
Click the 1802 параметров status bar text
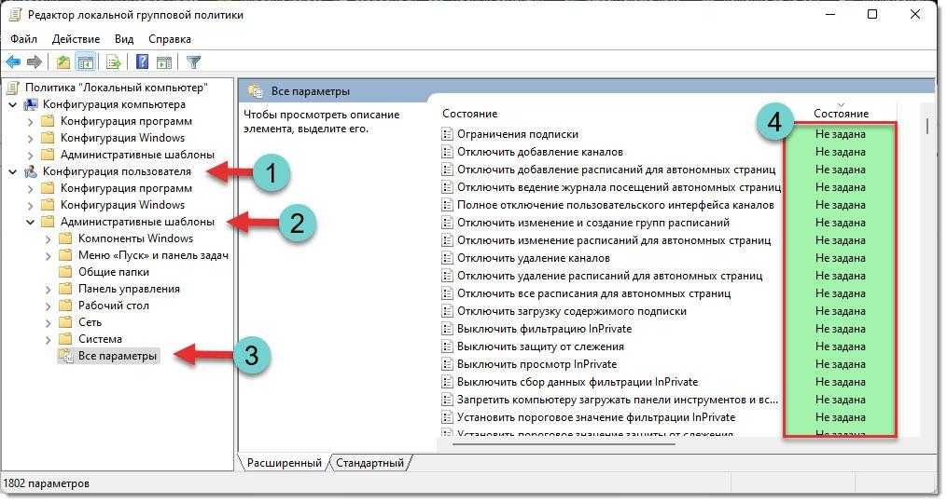[x=46, y=483]
